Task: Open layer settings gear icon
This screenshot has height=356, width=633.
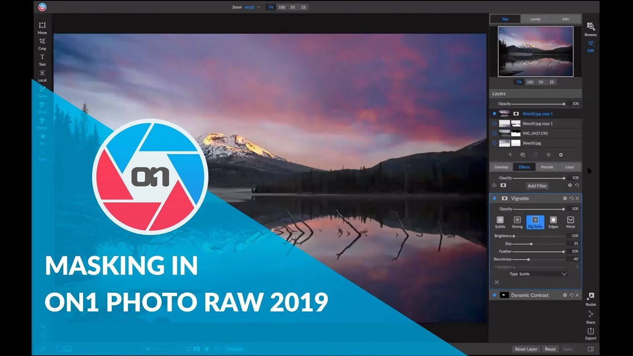Action: (x=561, y=155)
